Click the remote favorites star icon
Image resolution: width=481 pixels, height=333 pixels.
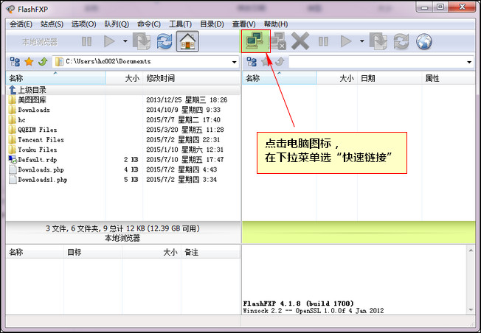point(266,62)
